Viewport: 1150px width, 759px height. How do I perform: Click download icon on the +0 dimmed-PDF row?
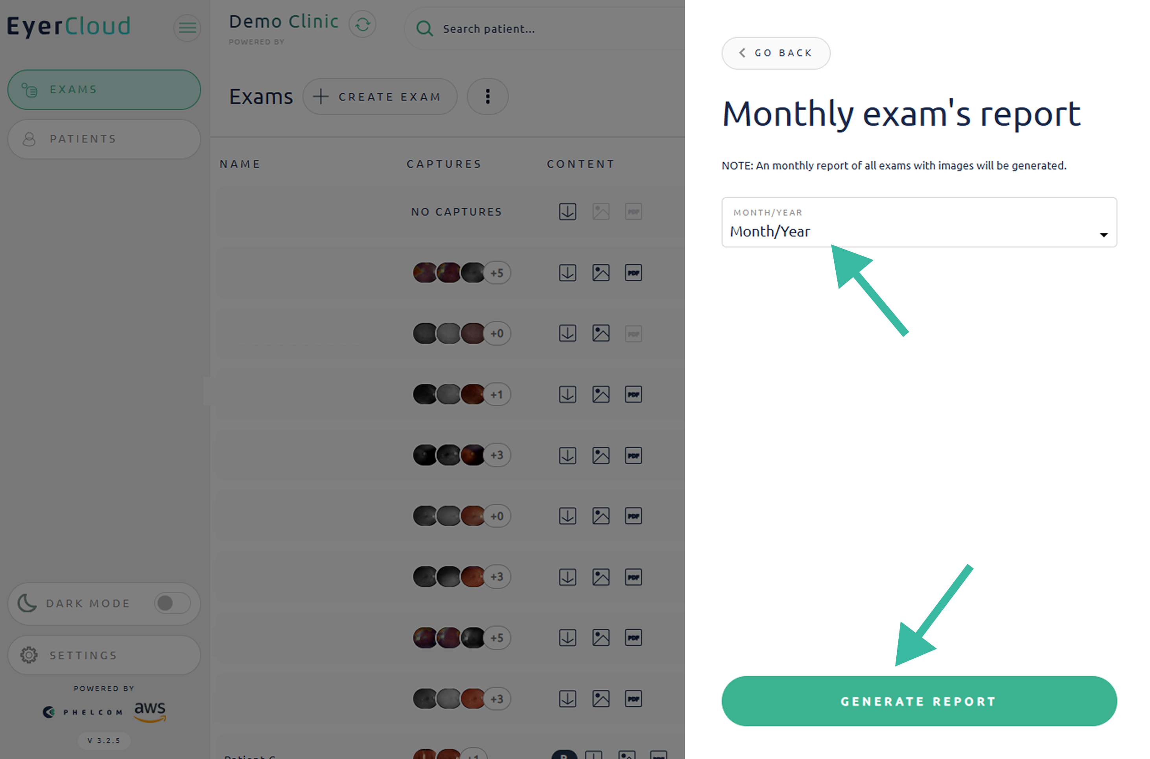(567, 334)
